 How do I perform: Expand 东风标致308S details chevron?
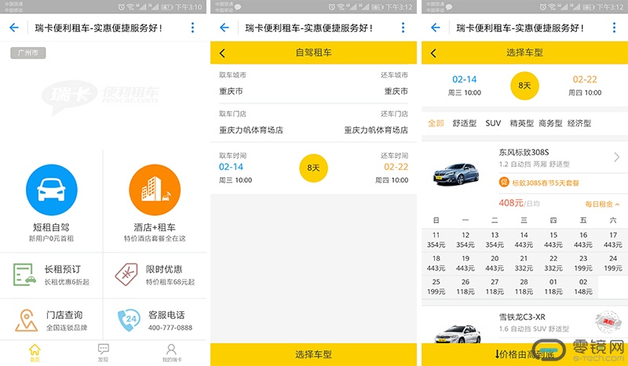[616, 158]
